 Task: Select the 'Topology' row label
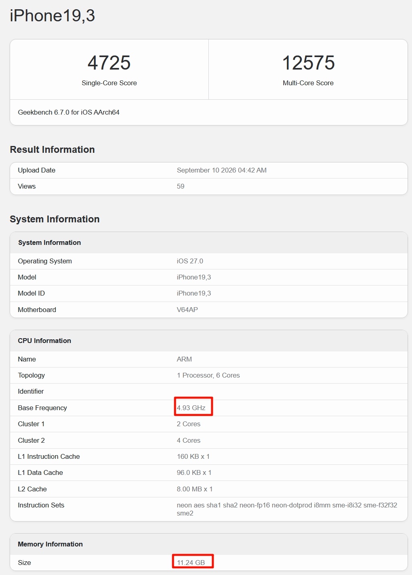31,375
